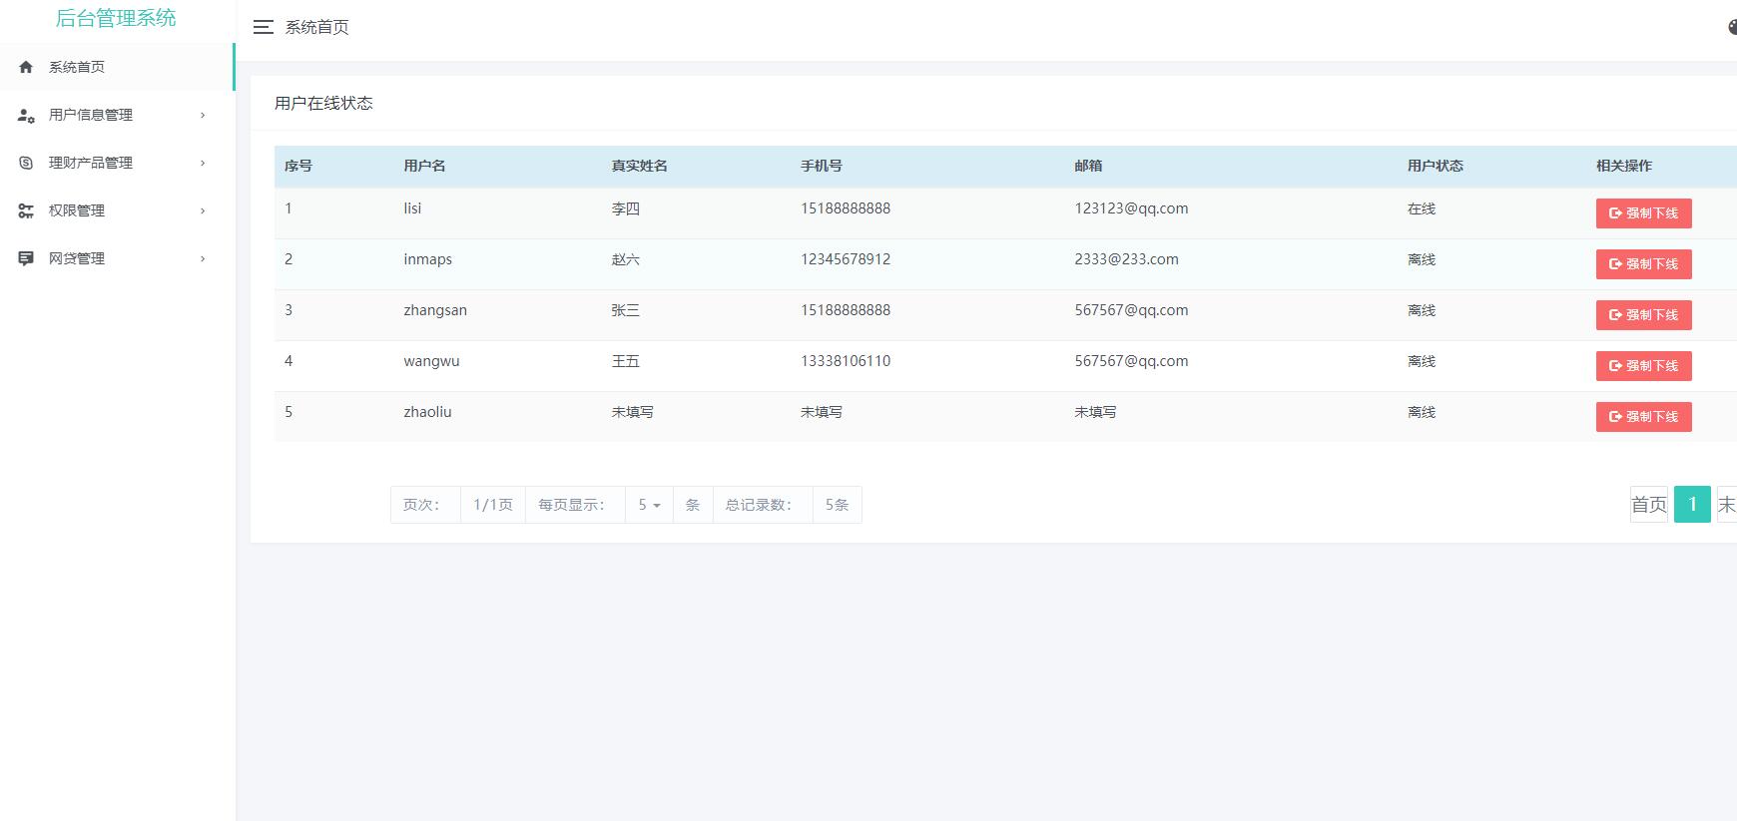The image size is (1737, 821).
Task: Click 强制下线 for user zhaoliu
Action: click(1643, 417)
